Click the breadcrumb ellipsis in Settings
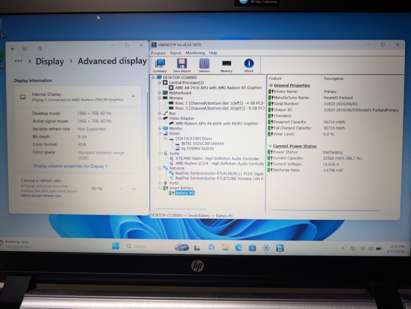The image size is (411, 309). click(x=18, y=61)
